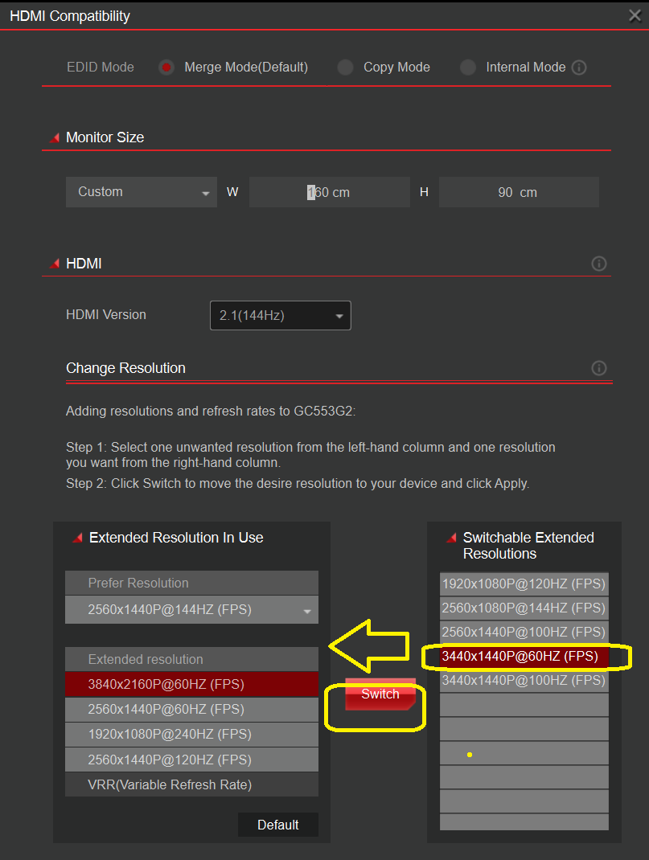Select 3840x2160P@60HZ in extended resolution list
This screenshot has height=860, width=649.
click(x=191, y=685)
